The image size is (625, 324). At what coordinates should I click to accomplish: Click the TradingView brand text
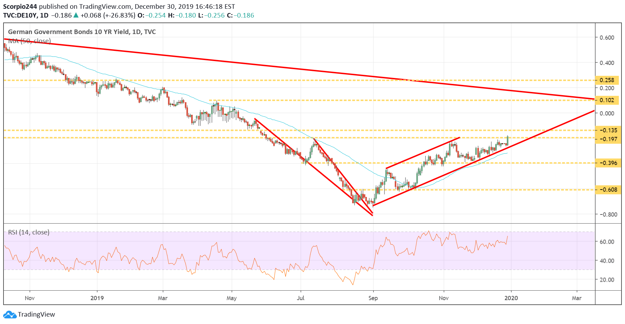point(36,314)
